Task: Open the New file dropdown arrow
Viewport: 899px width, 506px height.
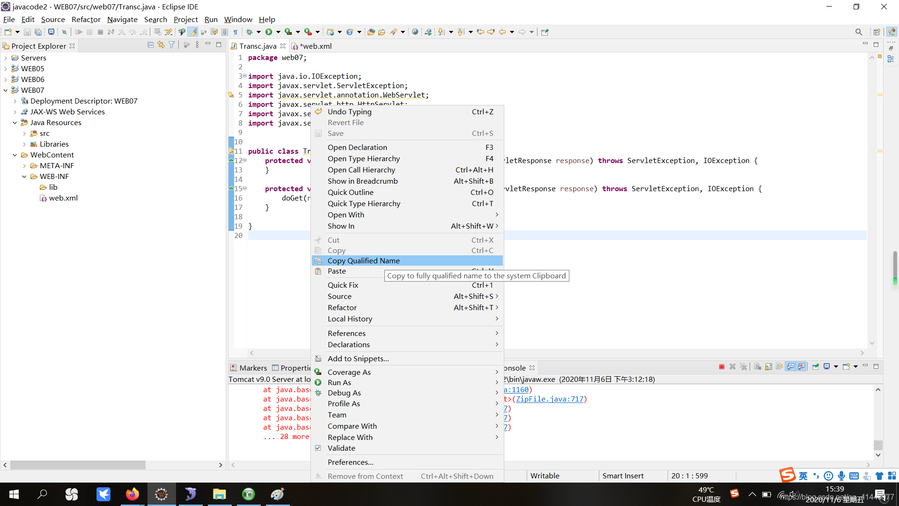Action: 17,32
